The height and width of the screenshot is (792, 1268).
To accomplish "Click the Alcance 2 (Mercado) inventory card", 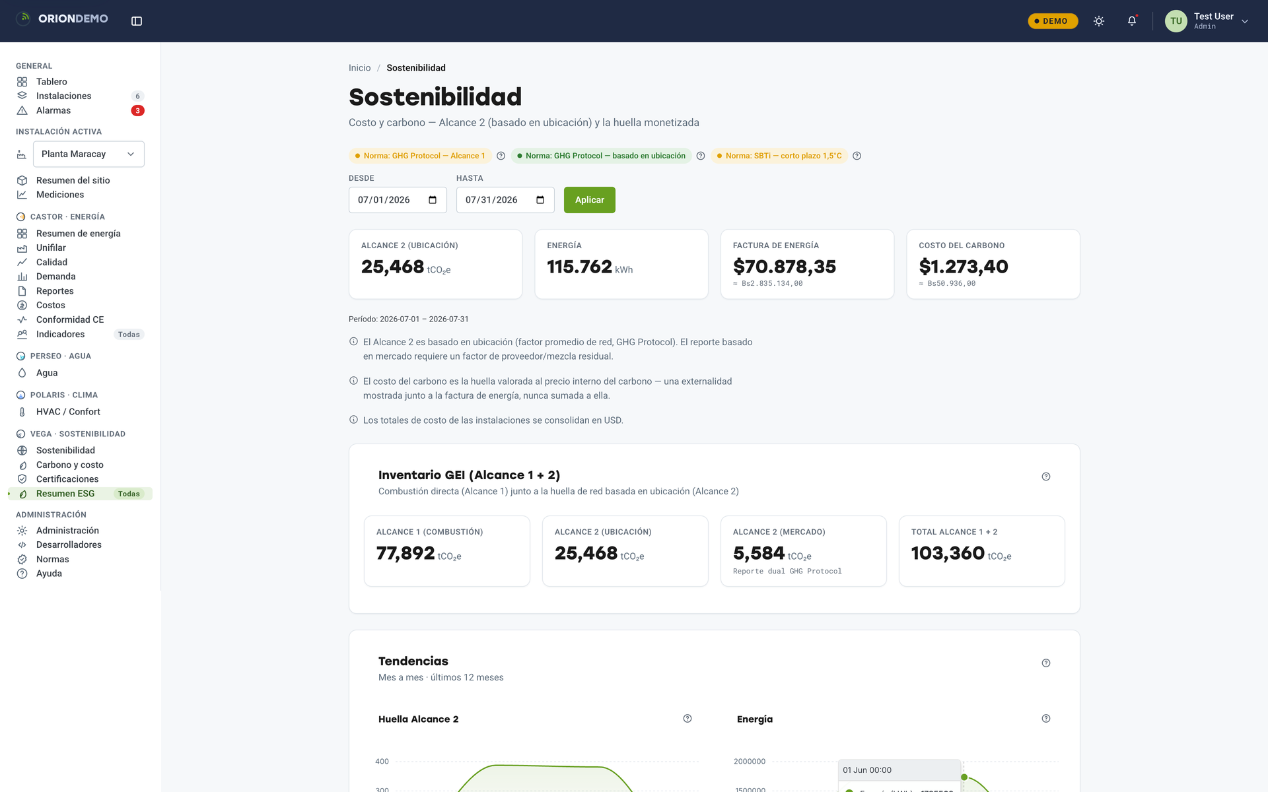I will click(x=804, y=551).
